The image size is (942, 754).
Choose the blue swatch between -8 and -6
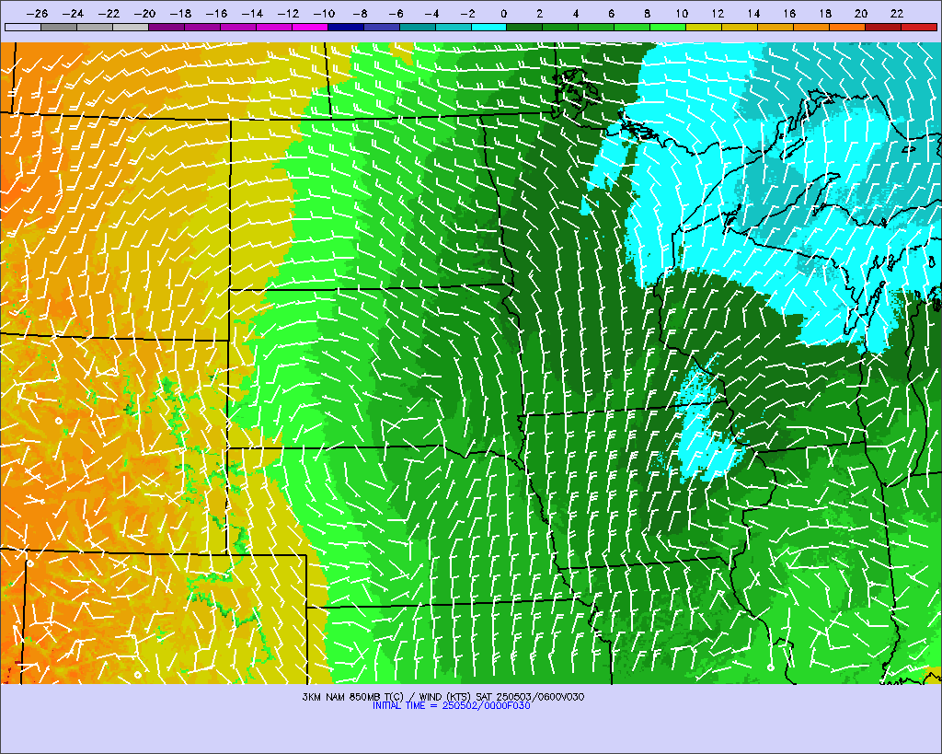(382, 27)
